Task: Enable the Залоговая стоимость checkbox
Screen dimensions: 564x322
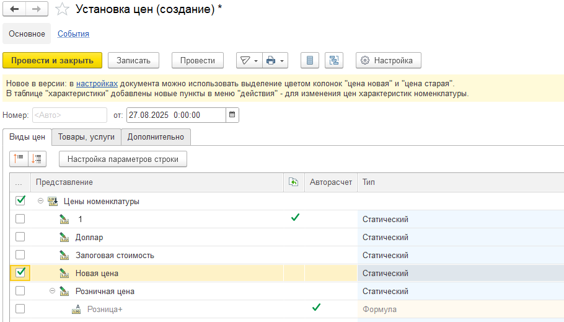Action: (20, 255)
